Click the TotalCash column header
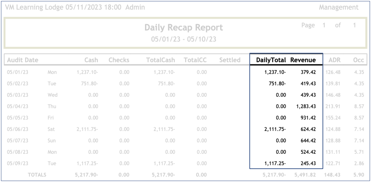Viewport: 371px width, 182px height. pos(160,60)
